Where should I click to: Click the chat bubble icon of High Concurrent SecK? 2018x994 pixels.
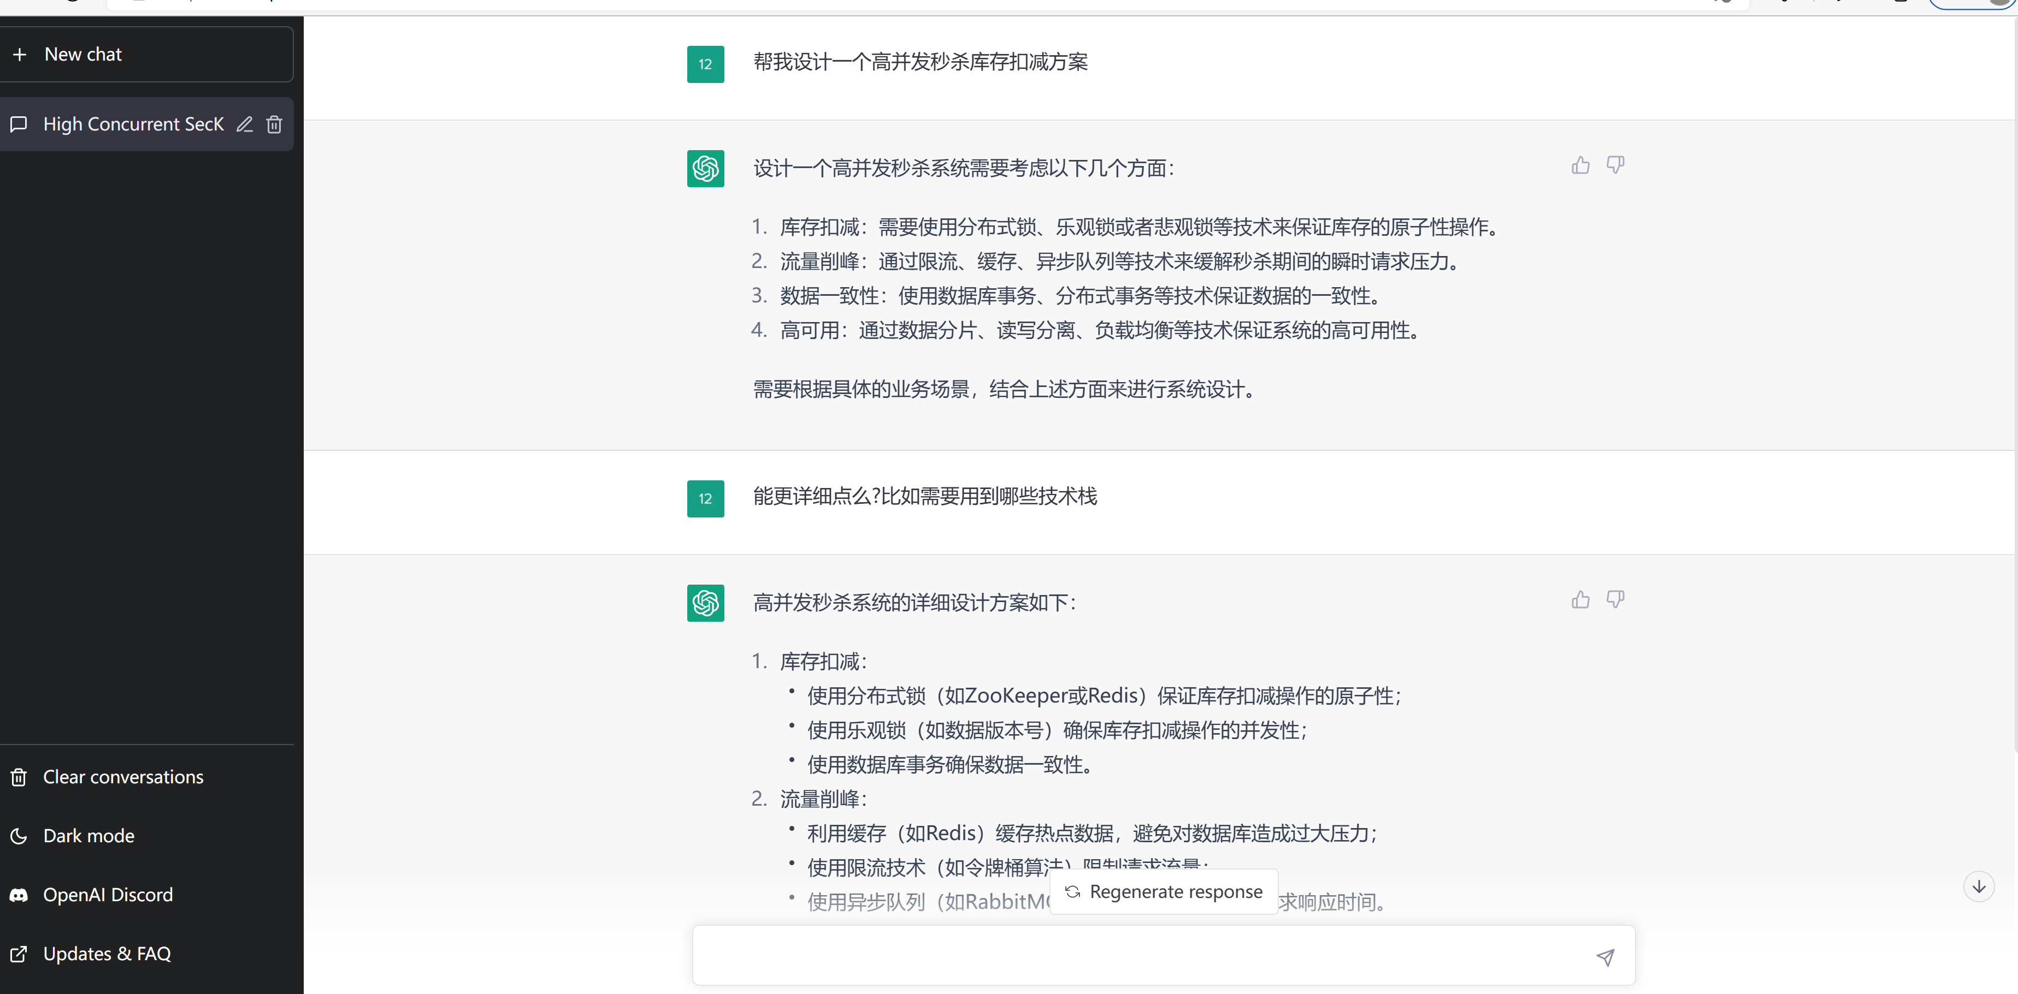(x=19, y=124)
